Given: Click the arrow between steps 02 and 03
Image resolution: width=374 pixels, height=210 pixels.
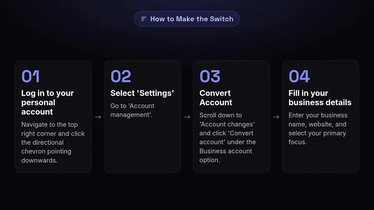Looking at the screenshot, I should click(187, 117).
